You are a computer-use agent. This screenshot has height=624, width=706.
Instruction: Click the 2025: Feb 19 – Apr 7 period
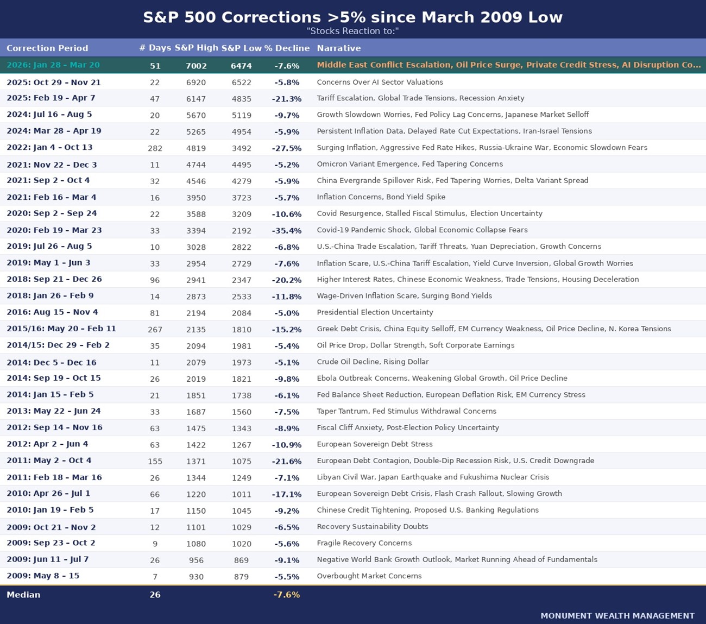(x=51, y=98)
